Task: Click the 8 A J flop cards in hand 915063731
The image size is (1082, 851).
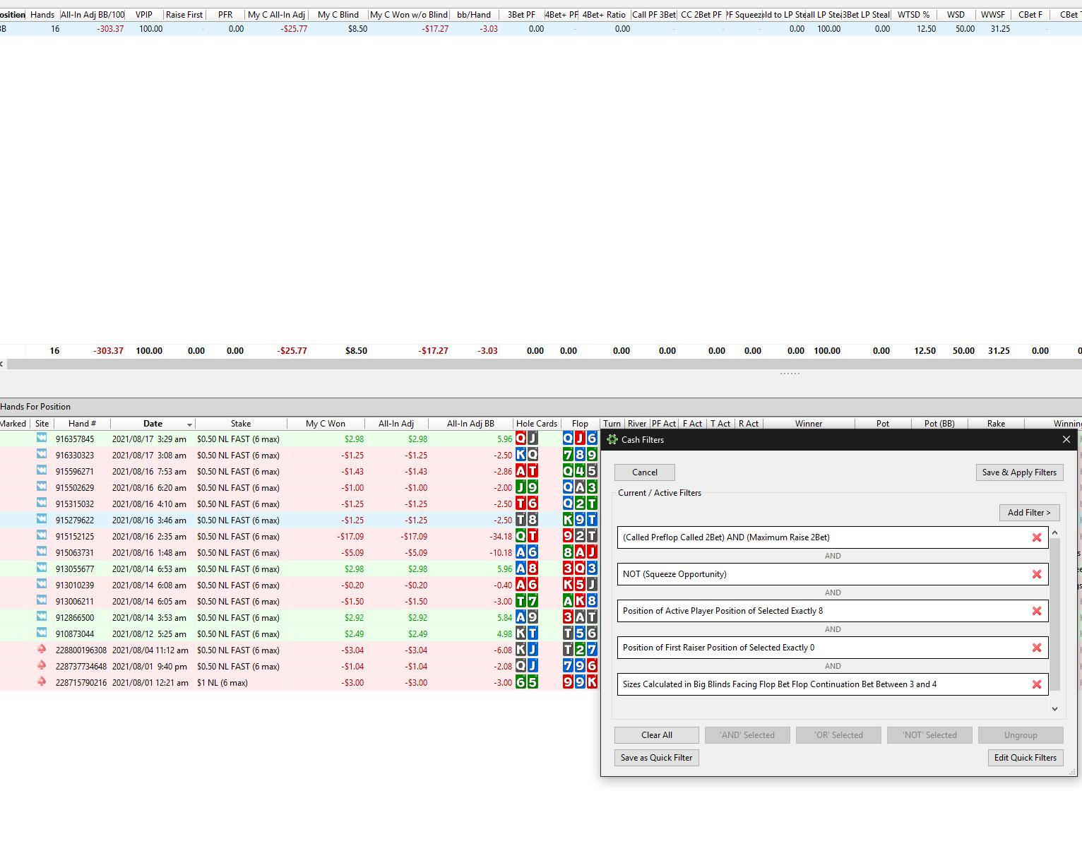Action: (580, 552)
